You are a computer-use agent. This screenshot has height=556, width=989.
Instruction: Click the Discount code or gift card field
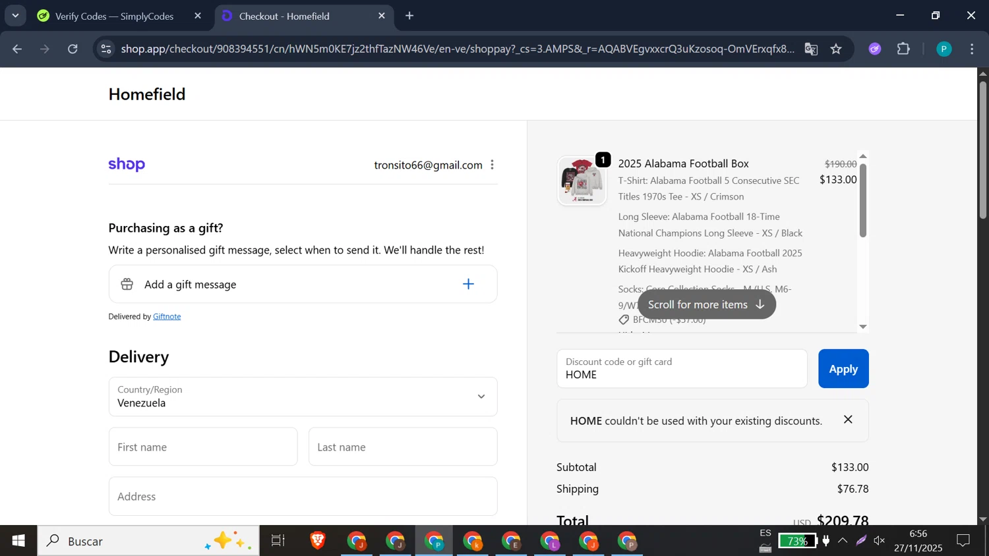click(x=682, y=368)
